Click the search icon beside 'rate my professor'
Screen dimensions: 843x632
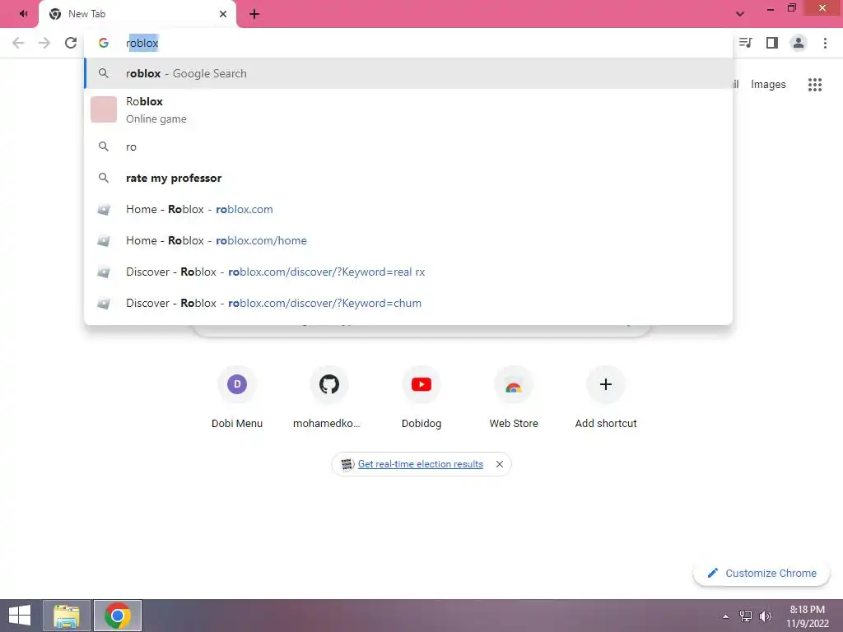103,178
